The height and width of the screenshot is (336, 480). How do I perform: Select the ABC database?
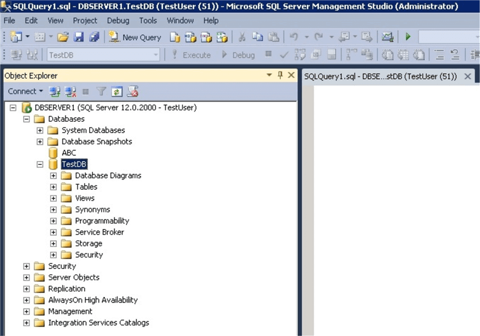coord(69,153)
